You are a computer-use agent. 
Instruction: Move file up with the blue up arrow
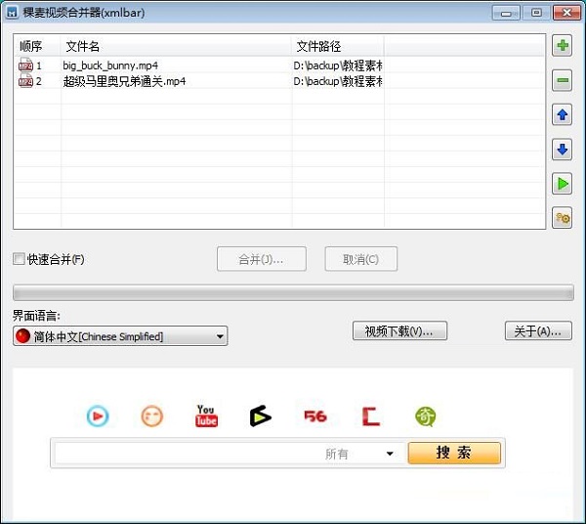point(563,114)
